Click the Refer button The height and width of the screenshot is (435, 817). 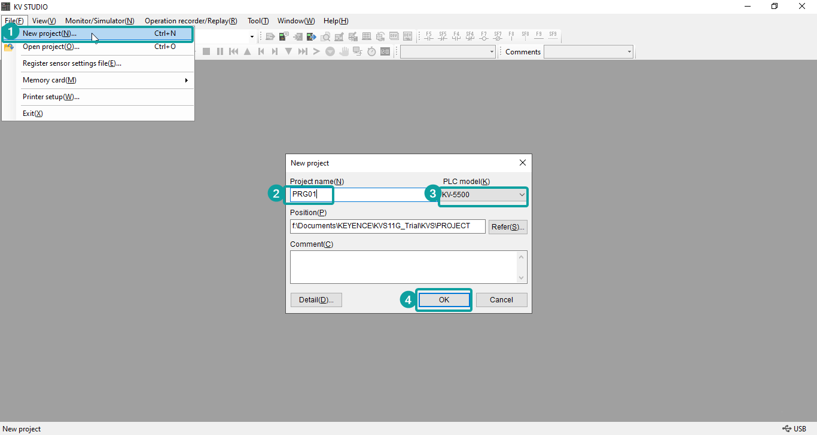(x=508, y=227)
